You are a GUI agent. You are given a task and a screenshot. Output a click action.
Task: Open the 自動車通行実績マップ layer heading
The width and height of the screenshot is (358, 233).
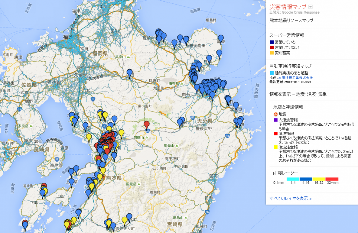[x=290, y=66]
